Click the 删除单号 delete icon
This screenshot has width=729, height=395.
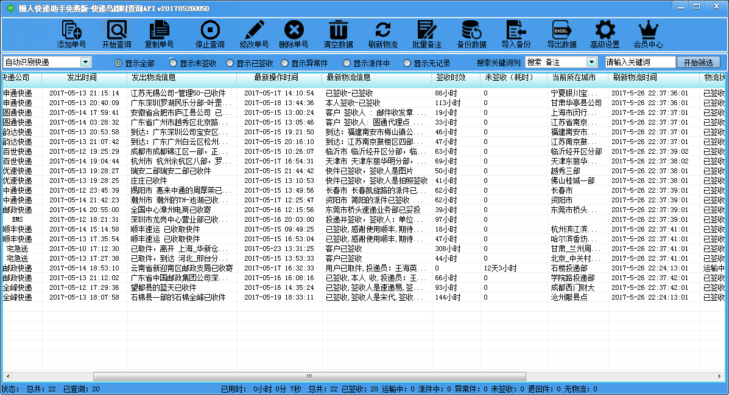(294, 35)
